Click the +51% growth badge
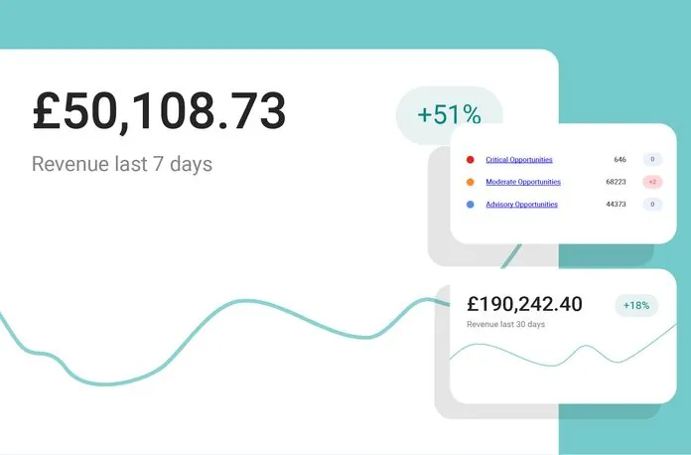The height and width of the screenshot is (455, 691). coord(449,115)
